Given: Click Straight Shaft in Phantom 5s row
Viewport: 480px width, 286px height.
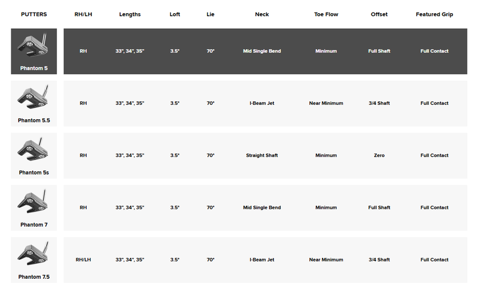Looking at the screenshot, I should click(262, 155).
